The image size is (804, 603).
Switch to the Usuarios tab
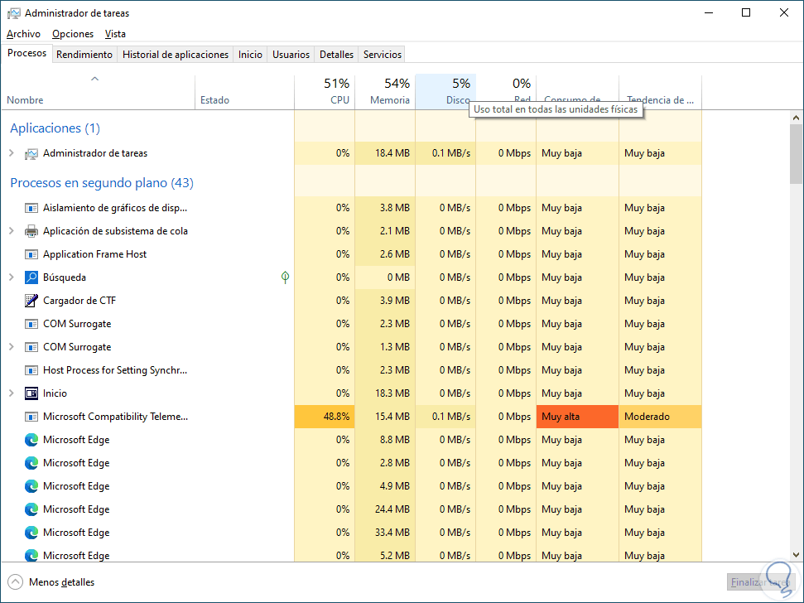click(291, 55)
